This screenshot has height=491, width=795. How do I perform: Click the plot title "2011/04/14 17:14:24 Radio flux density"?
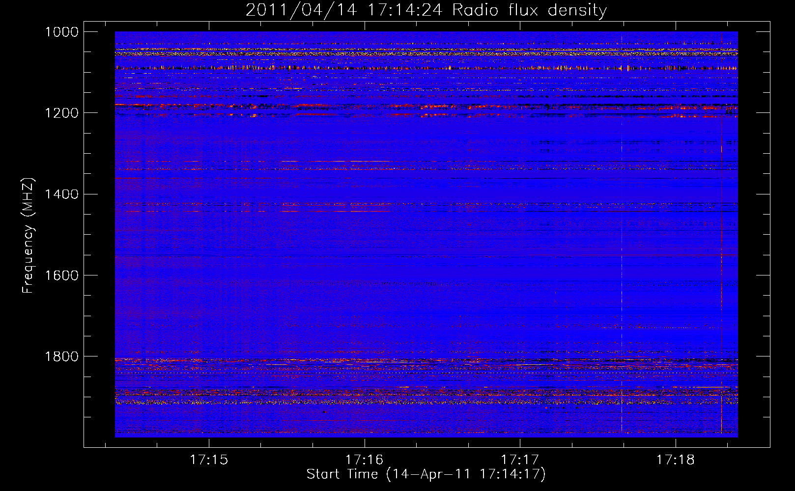tap(426, 10)
